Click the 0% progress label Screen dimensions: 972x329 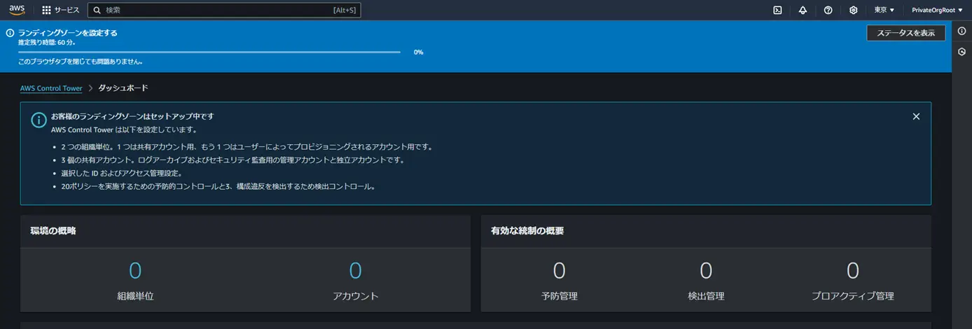coord(418,52)
